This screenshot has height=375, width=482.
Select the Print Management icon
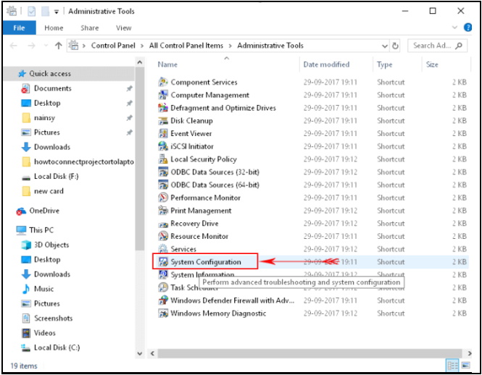[x=163, y=211]
